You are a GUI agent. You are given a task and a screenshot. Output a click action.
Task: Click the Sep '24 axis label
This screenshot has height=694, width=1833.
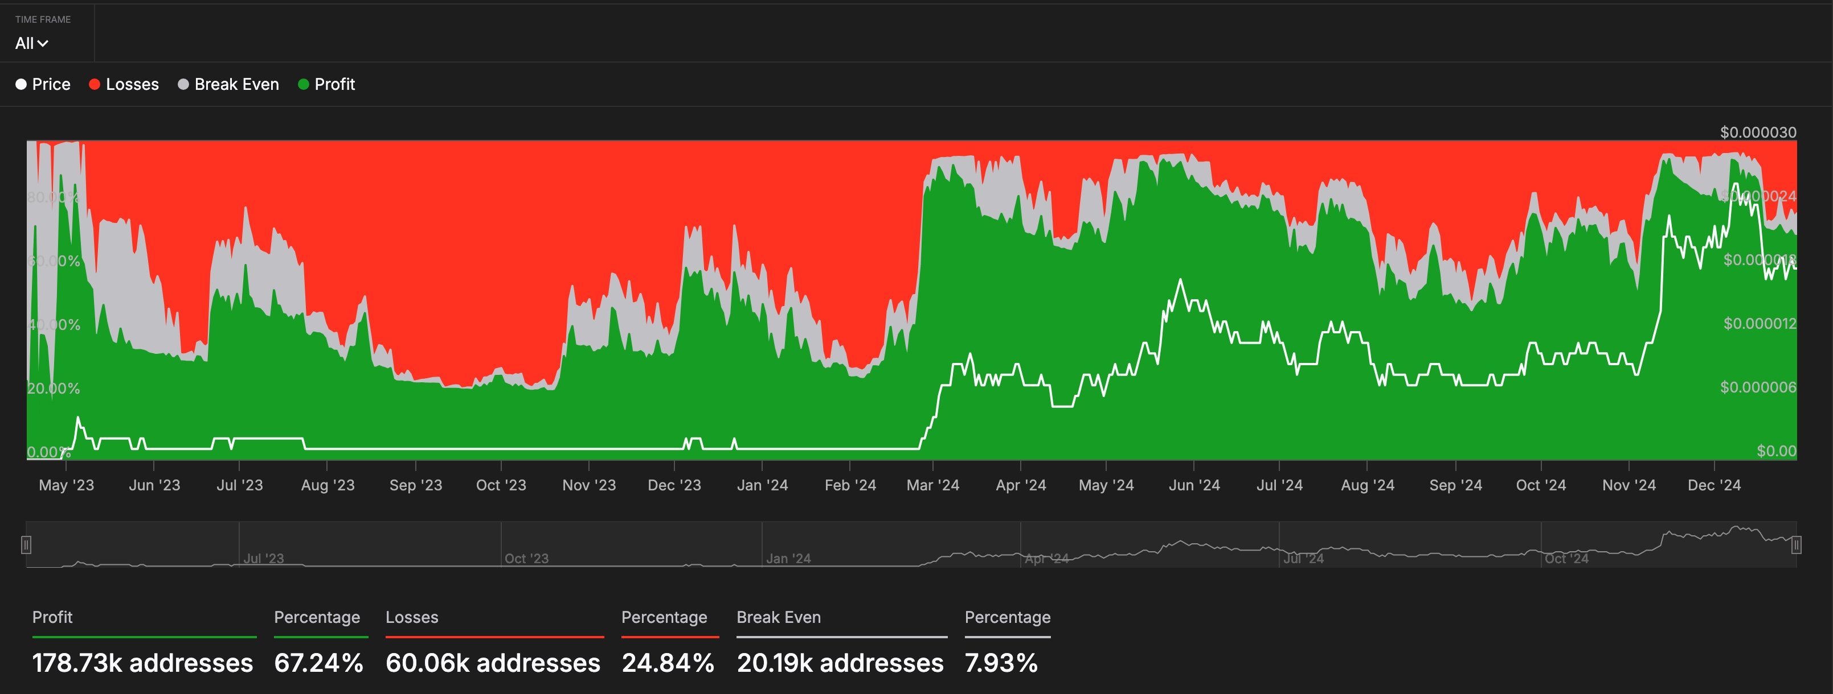pyautogui.click(x=1456, y=485)
